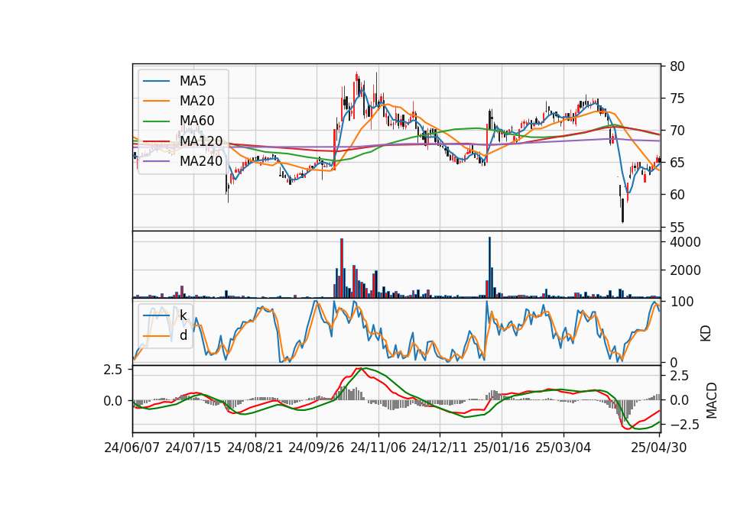Click the 2000 volume axis tick
This screenshot has height=527, width=734.
point(685,270)
